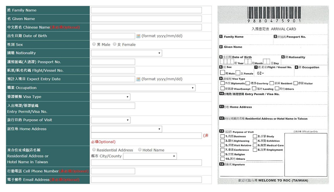Screen dimensions: 334x192
Task: Open the Date of Birth calendar icon
Action: 138,36
